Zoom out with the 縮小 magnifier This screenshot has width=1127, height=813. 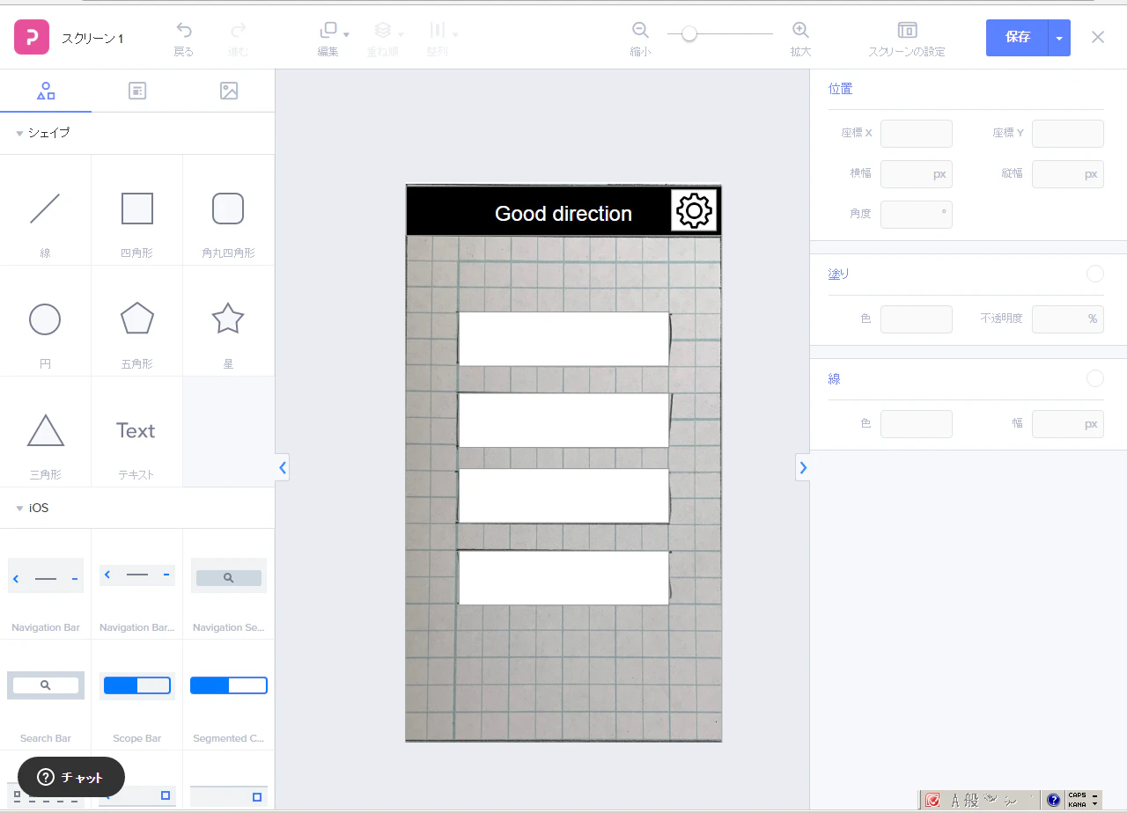[640, 30]
